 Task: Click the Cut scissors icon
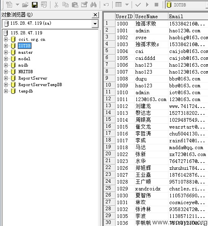coord(56,5)
